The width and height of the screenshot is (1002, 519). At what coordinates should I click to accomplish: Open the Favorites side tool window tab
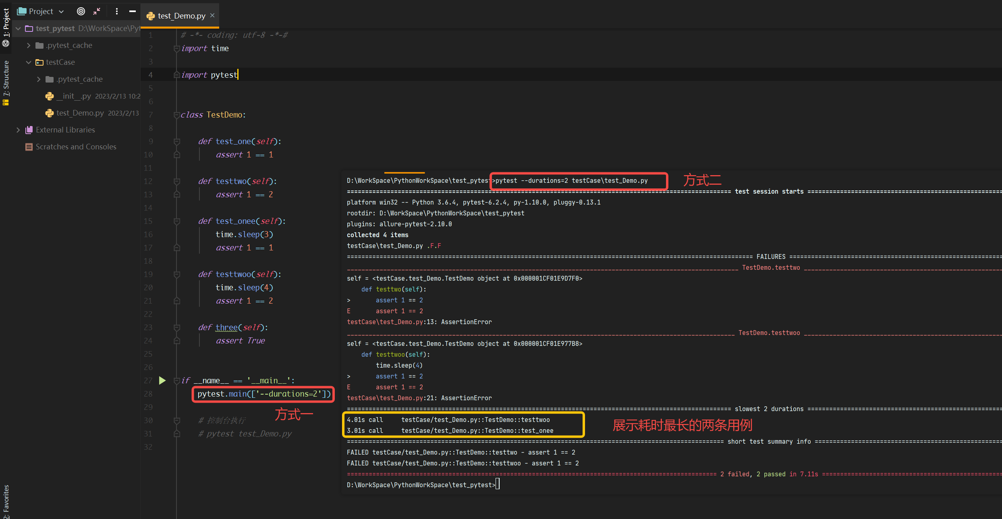point(6,501)
